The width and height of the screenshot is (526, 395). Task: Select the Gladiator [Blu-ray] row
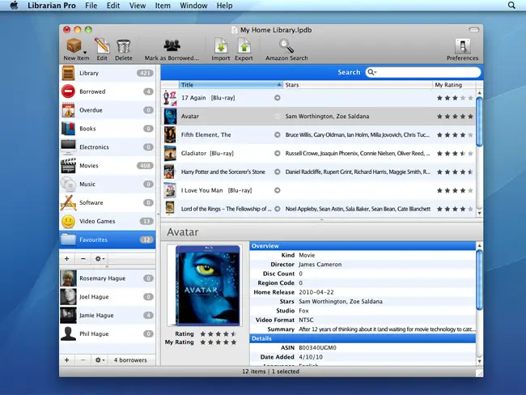pyautogui.click(x=318, y=153)
